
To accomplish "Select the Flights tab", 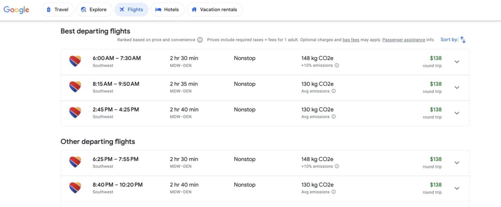I will click(131, 10).
